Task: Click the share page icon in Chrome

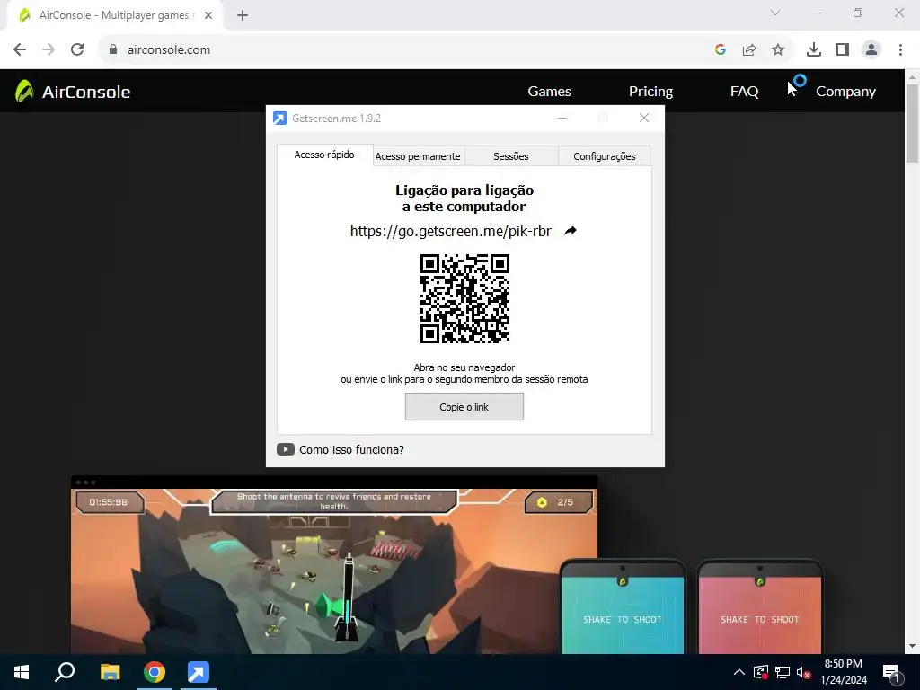Action: 749,50
